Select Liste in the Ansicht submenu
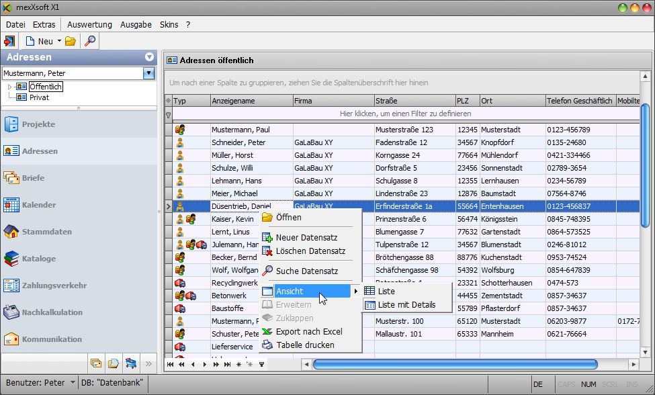 407,291
